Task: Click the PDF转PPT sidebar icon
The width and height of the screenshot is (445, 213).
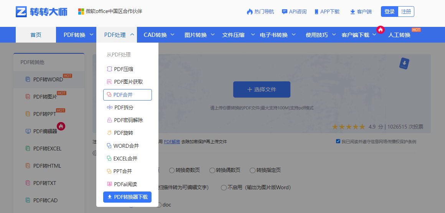Action: [x=28, y=114]
